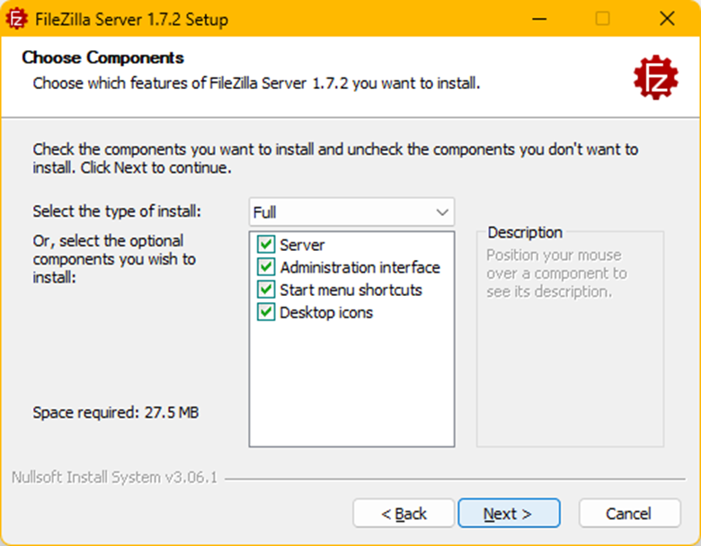Viewport: 701px width, 546px height.
Task: Minimize the setup window
Action: click(539, 19)
